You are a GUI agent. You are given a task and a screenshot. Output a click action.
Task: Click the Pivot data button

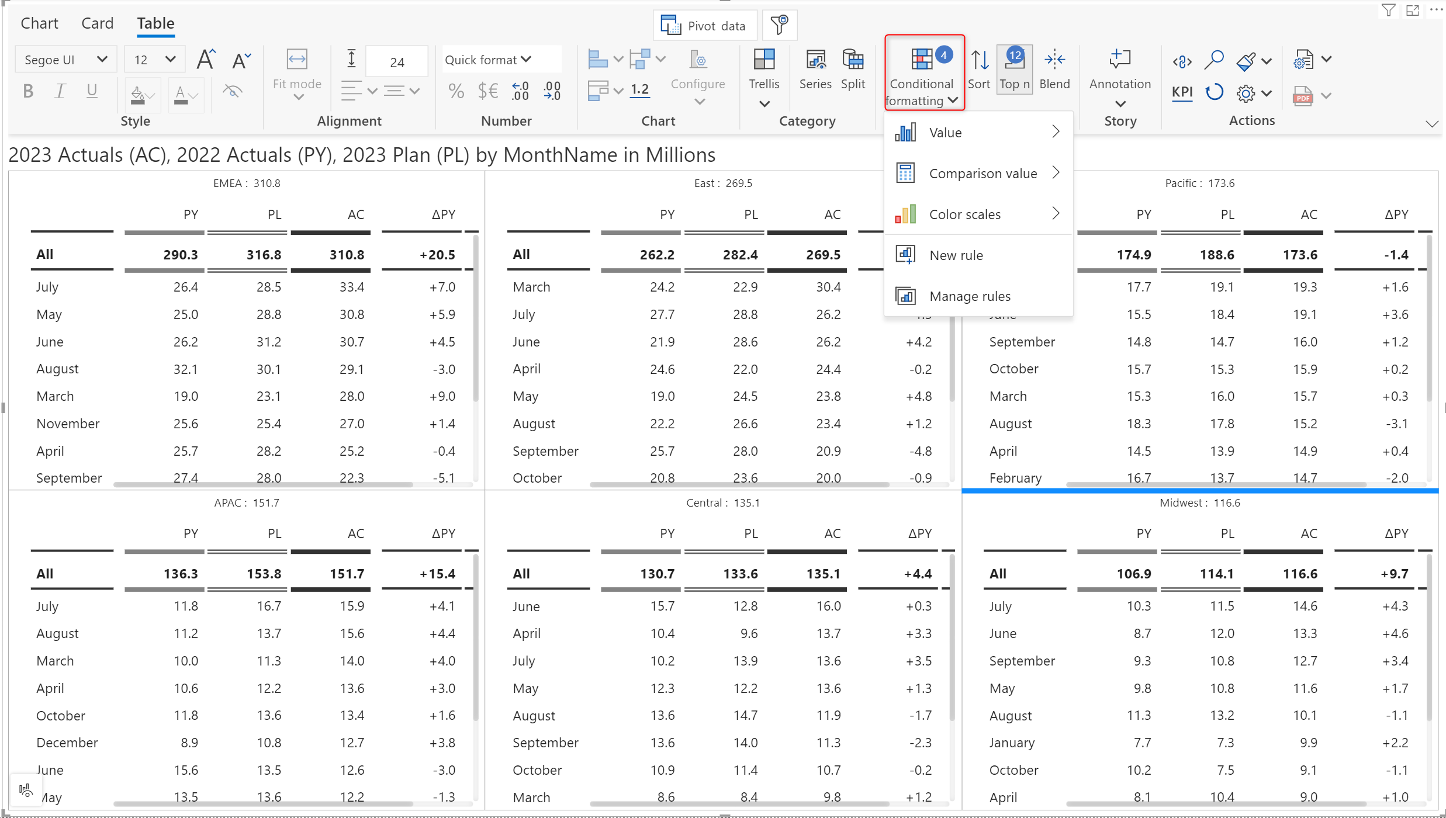(x=704, y=26)
